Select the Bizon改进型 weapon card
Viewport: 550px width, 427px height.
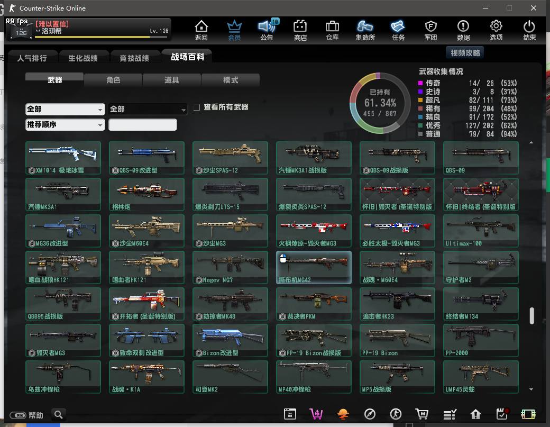230,340
